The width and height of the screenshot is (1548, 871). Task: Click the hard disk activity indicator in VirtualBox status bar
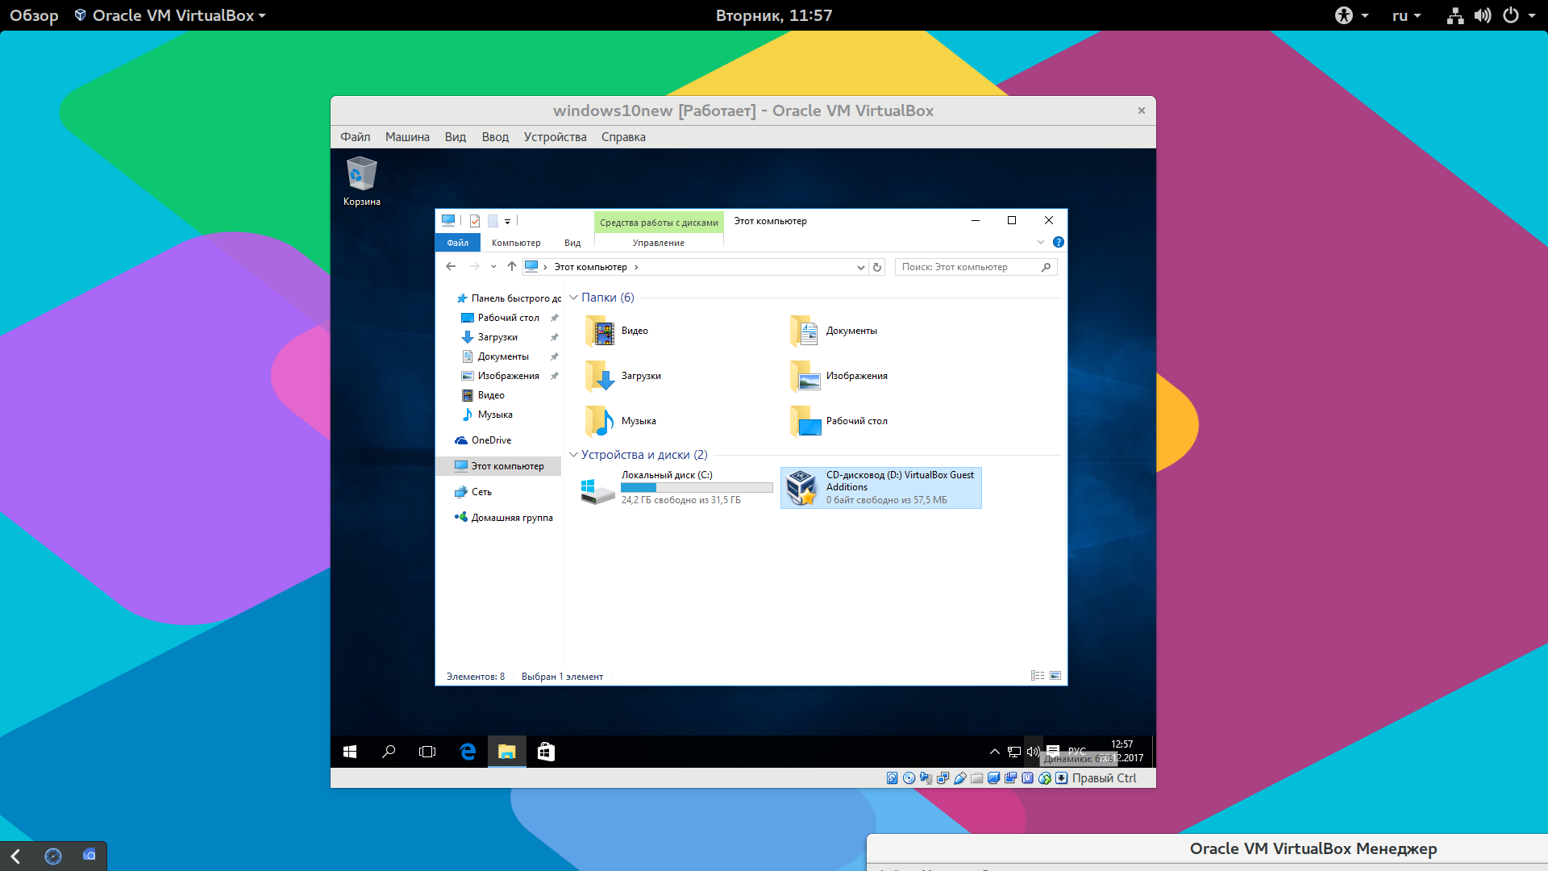pyautogui.click(x=892, y=778)
